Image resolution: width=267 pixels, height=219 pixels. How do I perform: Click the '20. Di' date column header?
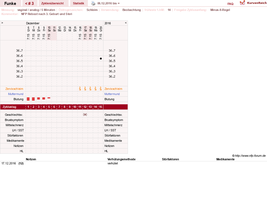pos(101,29)
